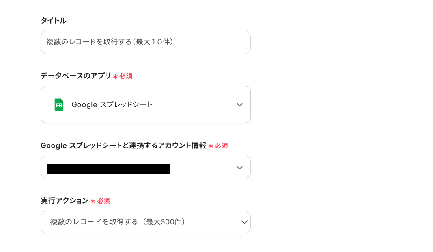Click the red asterisk beside 実行アクション
Viewport: 433px width, 252px height.
[93, 202]
